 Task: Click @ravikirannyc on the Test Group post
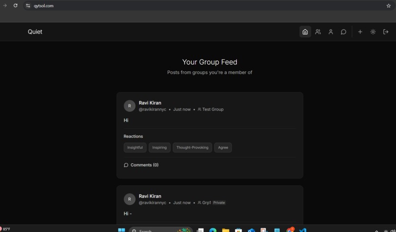point(152,109)
